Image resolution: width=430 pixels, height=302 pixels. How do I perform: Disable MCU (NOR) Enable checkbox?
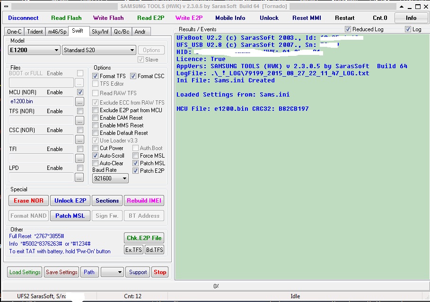pyautogui.click(x=80, y=92)
